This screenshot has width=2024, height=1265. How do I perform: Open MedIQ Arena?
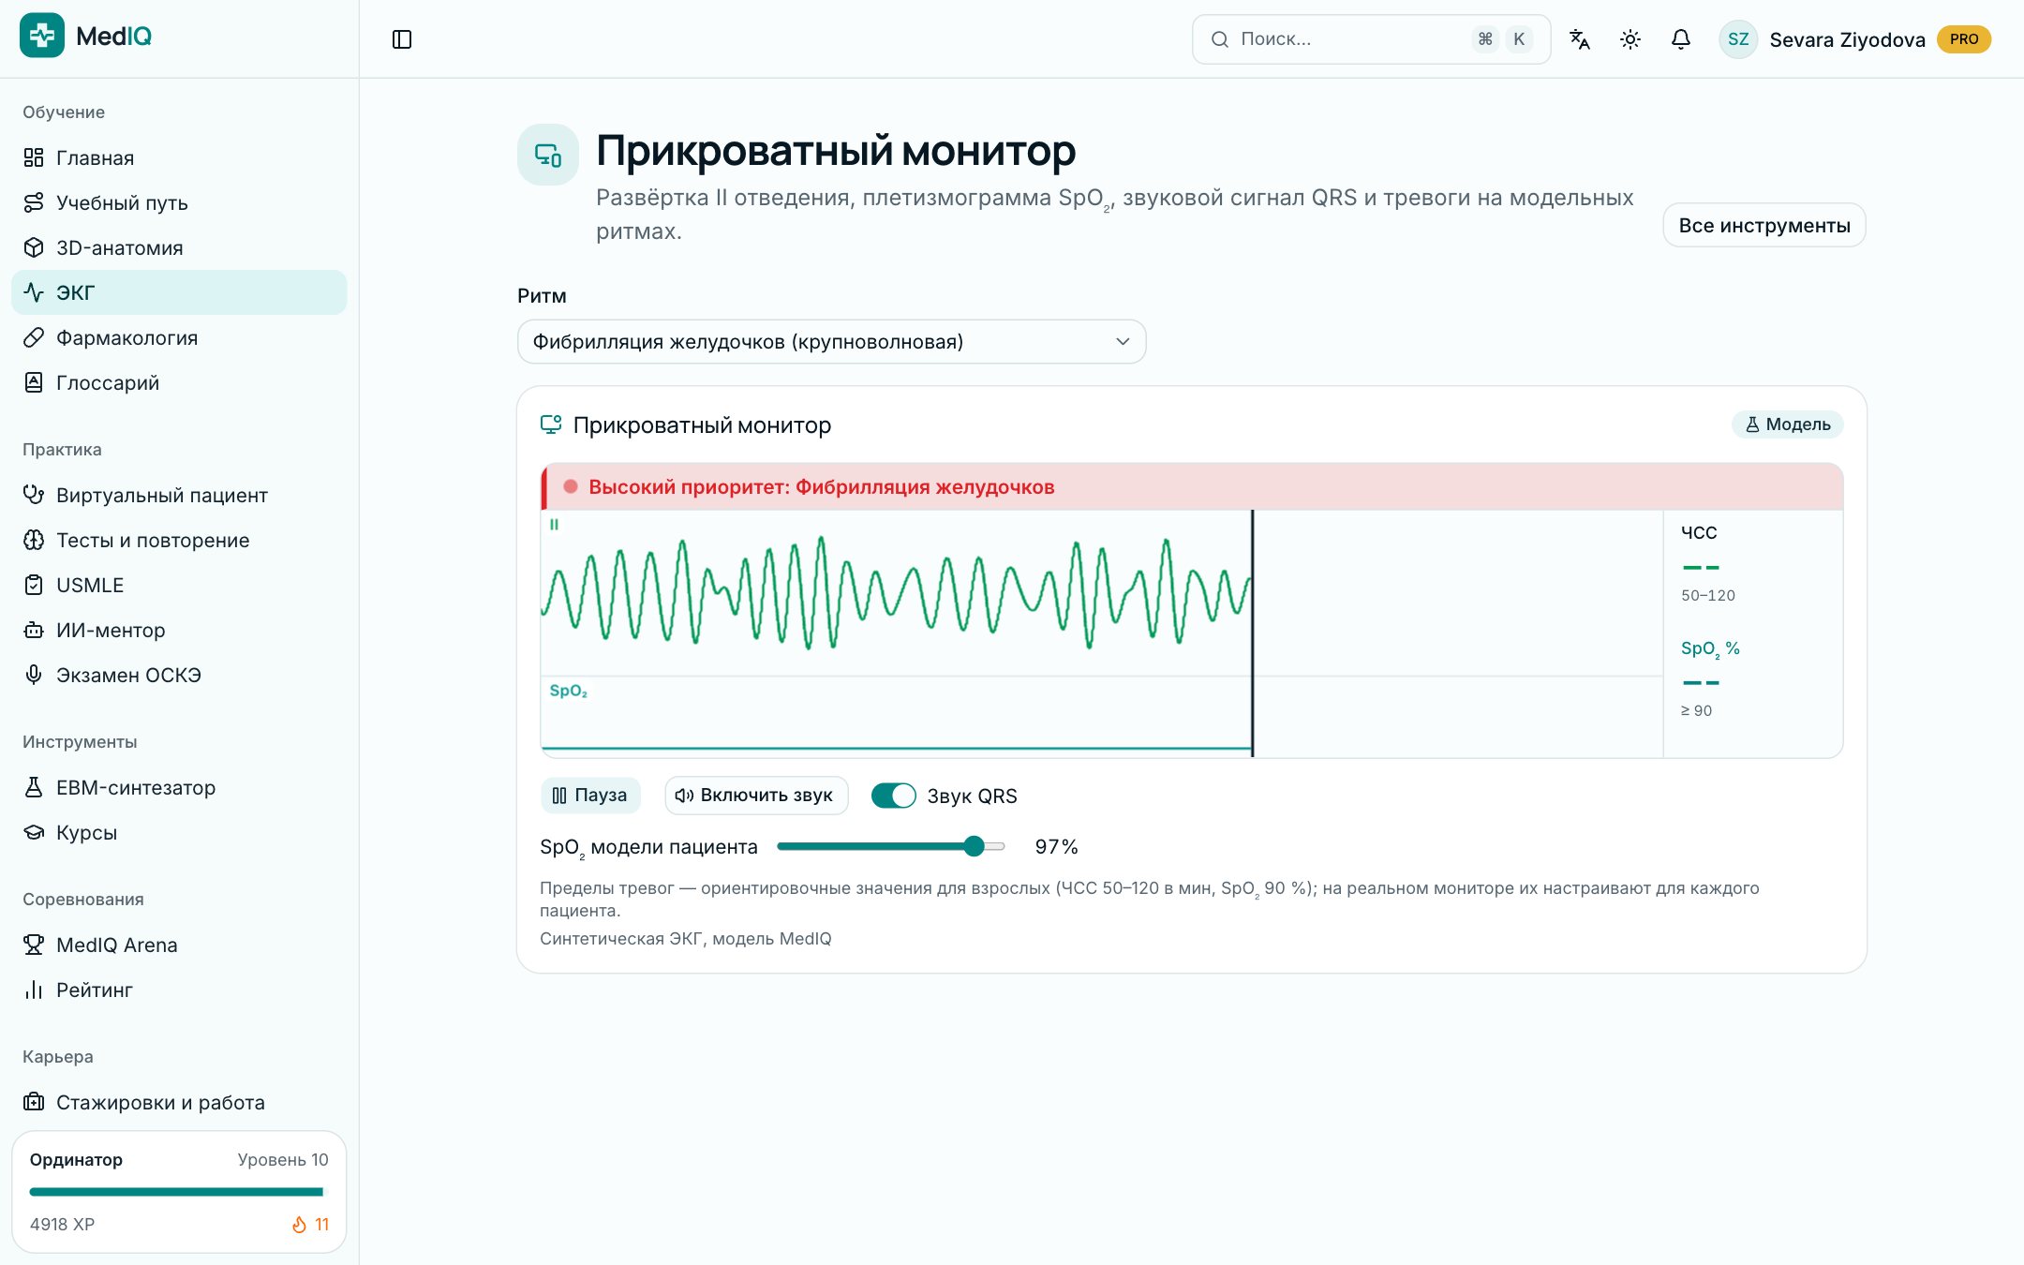pyautogui.click(x=179, y=945)
